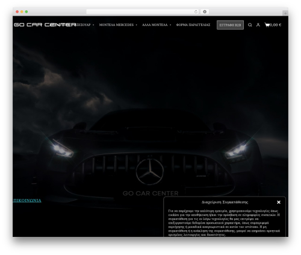Click the ΕΓΓΡΑΦΗ B2B button

(x=230, y=25)
